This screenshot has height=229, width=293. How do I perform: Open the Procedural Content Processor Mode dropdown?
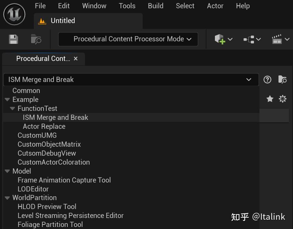pyautogui.click(x=128, y=39)
